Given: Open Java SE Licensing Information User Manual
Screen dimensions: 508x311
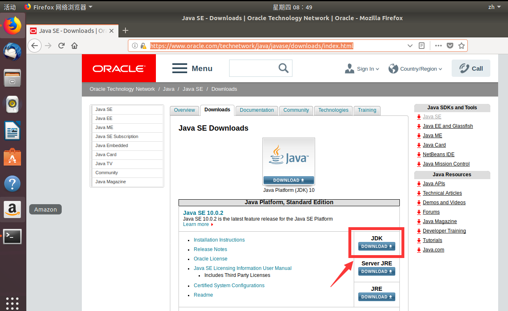Looking at the screenshot, I should [243, 268].
